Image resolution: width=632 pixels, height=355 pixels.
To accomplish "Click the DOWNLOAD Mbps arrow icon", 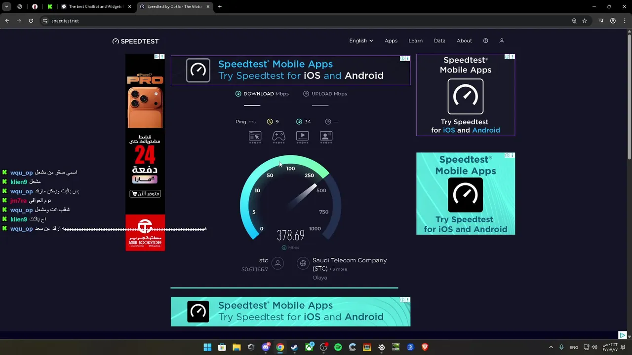I will click(x=238, y=94).
